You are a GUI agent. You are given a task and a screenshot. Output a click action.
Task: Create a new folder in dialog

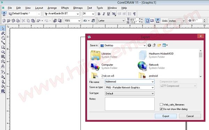159,45
